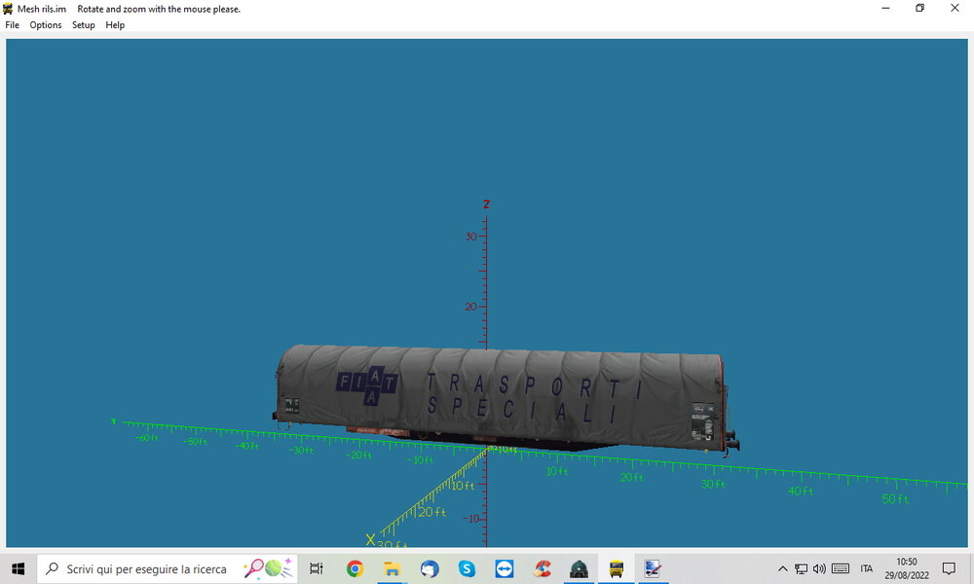Open the network status tray icon

pyautogui.click(x=802, y=568)
